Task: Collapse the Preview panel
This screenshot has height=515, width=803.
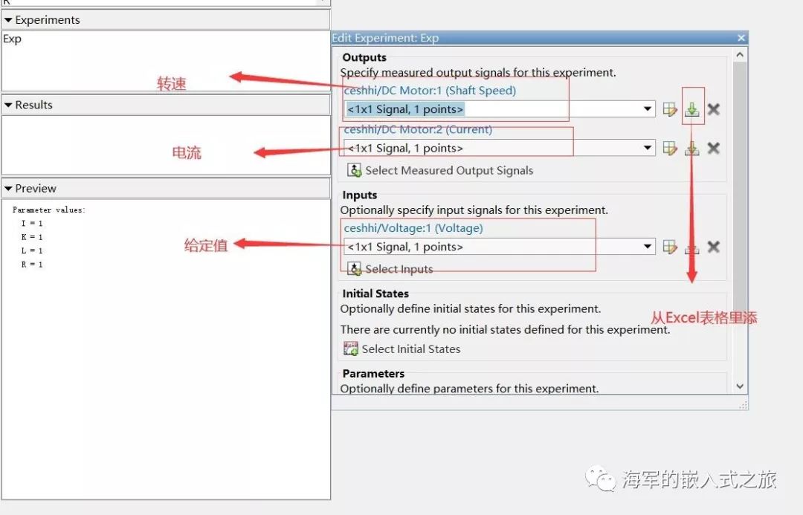Action: [x=8, y=189]
